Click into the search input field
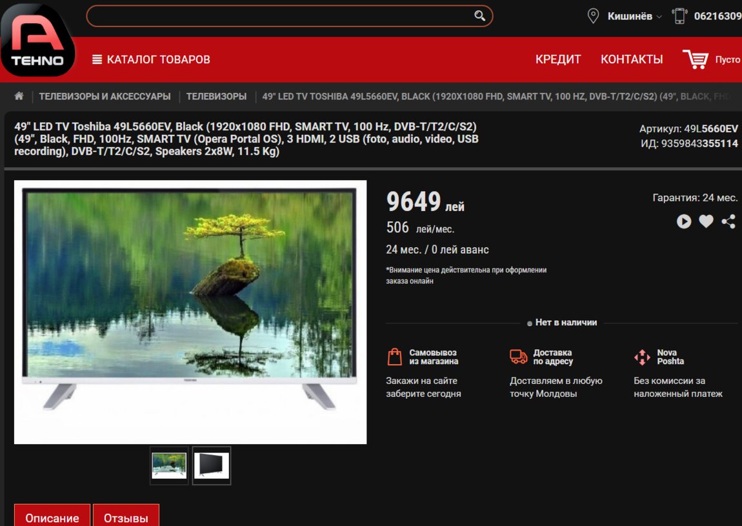 tap(277, 16)
